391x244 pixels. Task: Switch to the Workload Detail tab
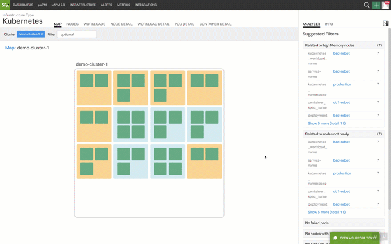154,24
